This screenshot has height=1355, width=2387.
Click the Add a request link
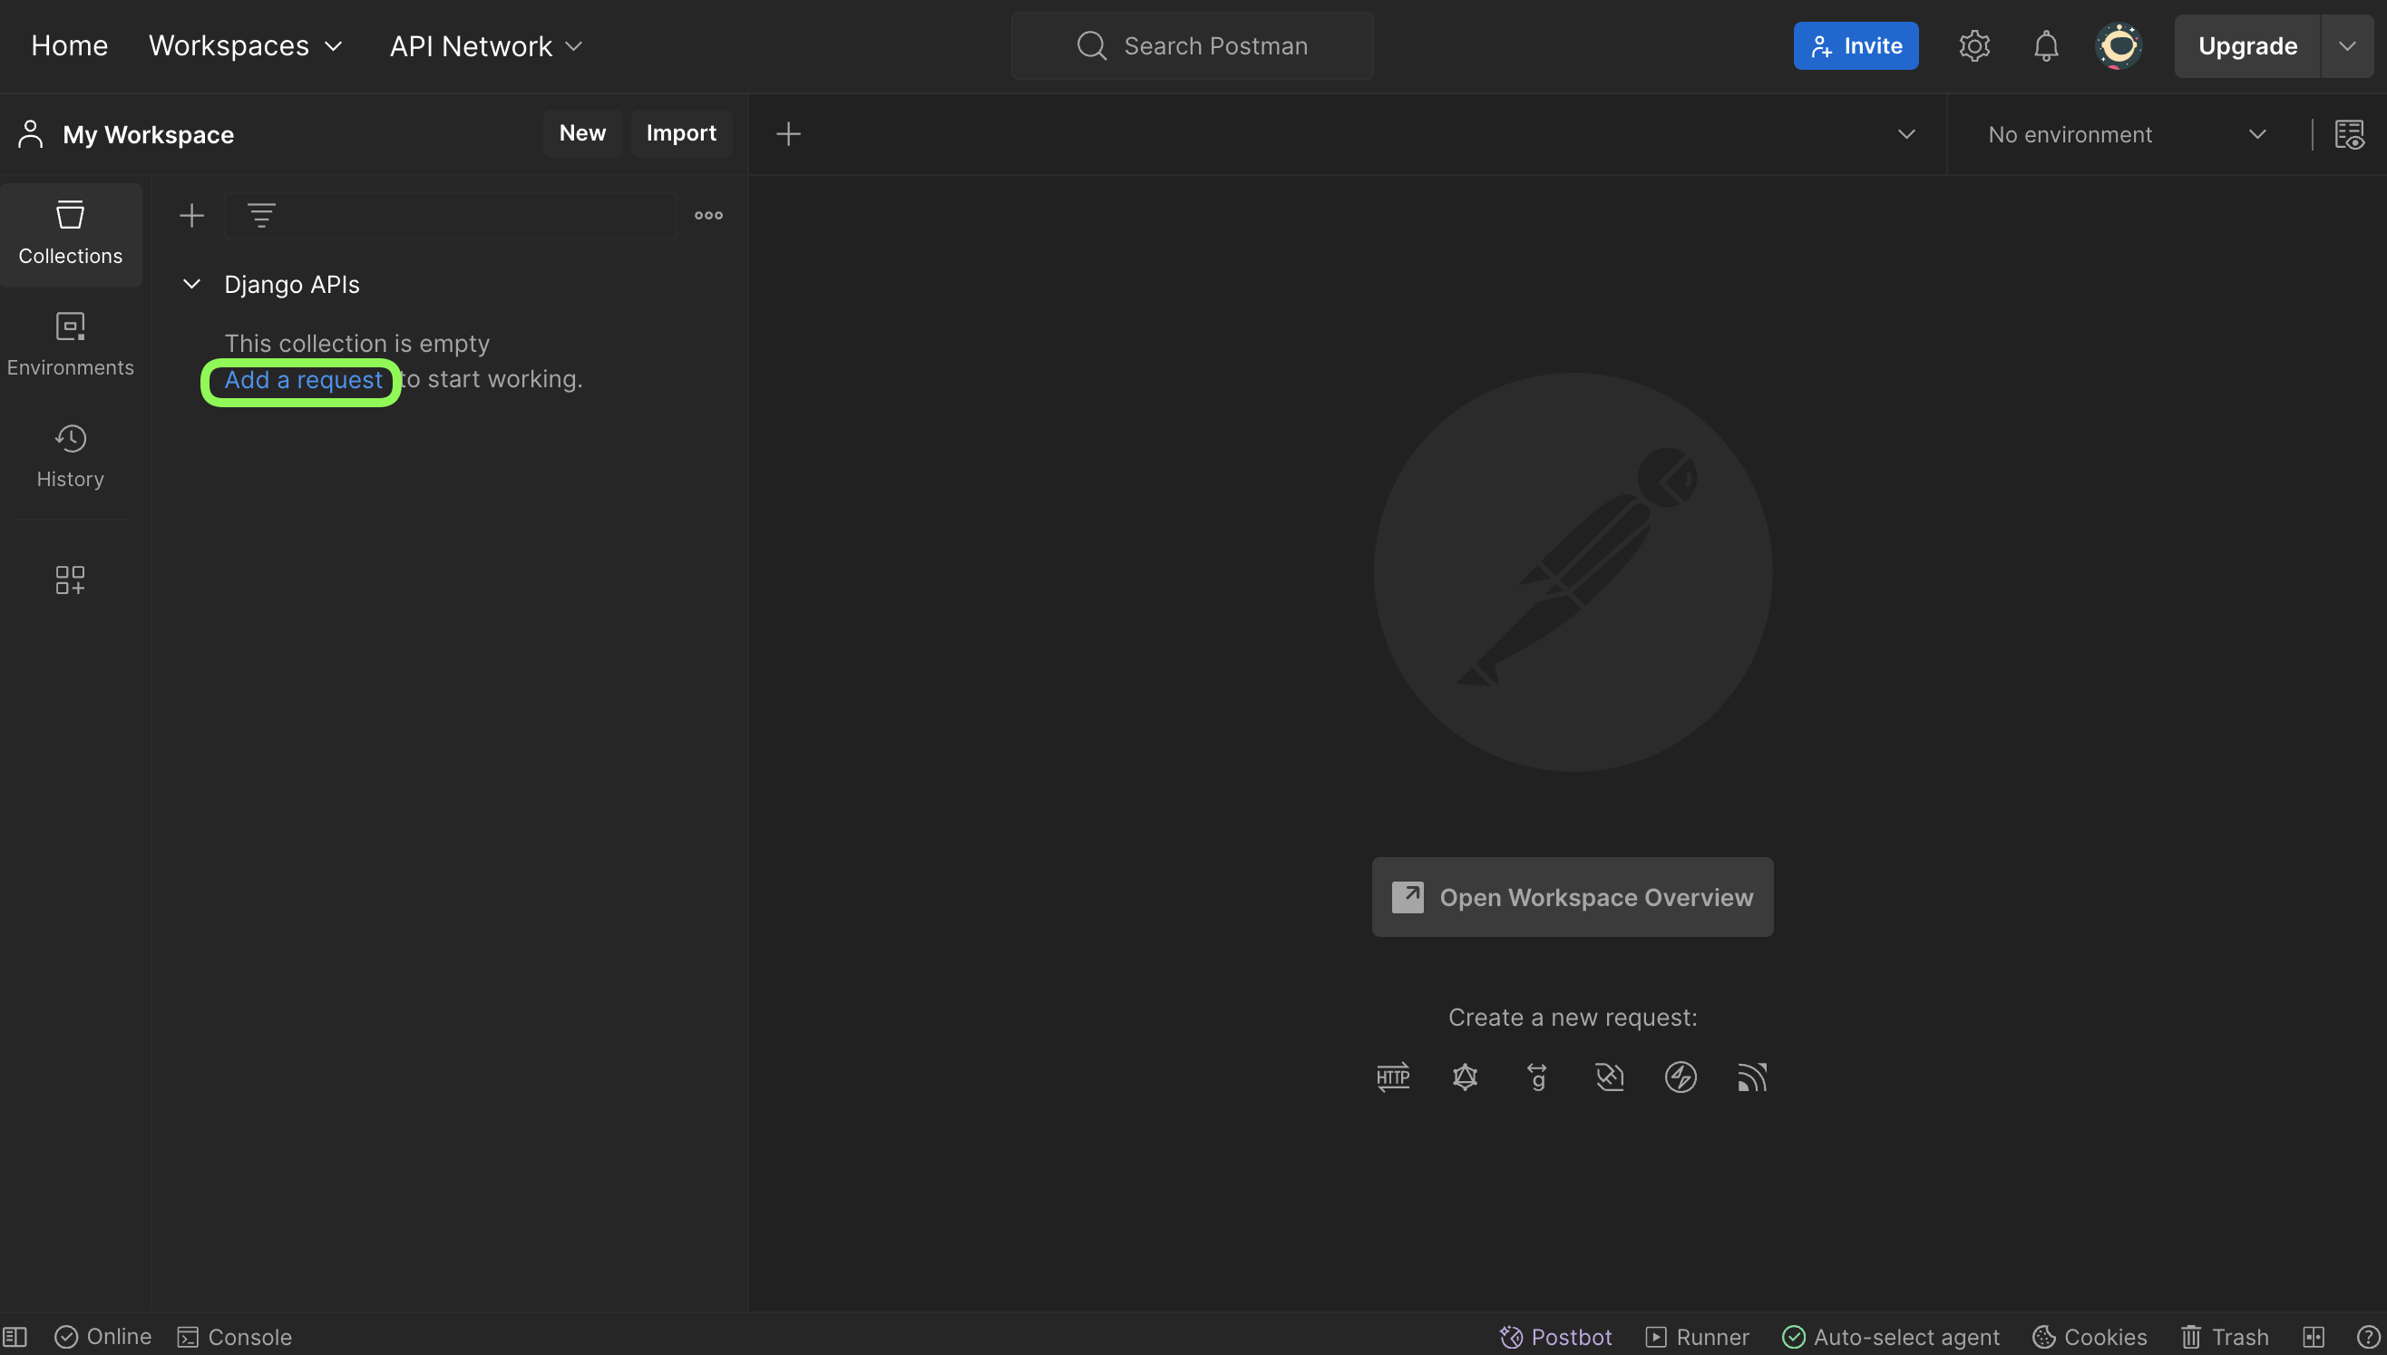click(x=302, y=380)
